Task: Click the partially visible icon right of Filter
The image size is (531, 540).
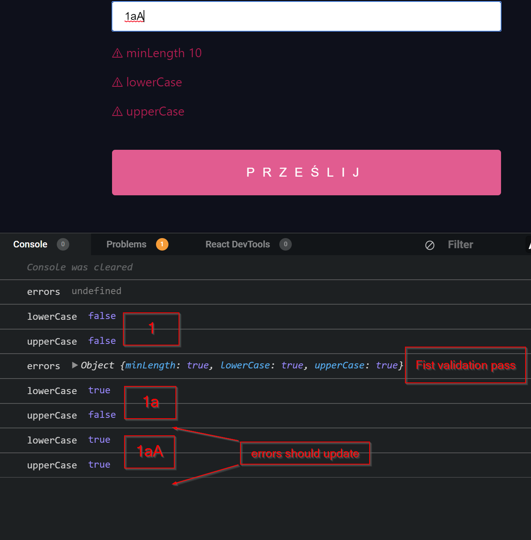Action: tap(529, 244)
